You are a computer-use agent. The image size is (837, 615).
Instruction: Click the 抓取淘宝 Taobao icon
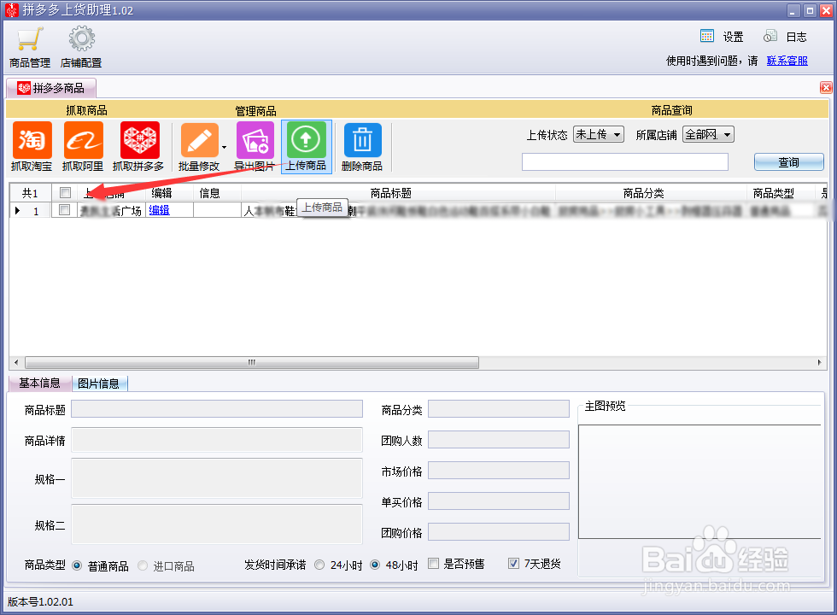[32, 140]
